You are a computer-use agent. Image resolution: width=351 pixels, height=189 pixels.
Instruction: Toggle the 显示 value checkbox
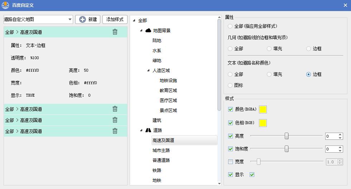pyautogui.click(x=252, y=174)
